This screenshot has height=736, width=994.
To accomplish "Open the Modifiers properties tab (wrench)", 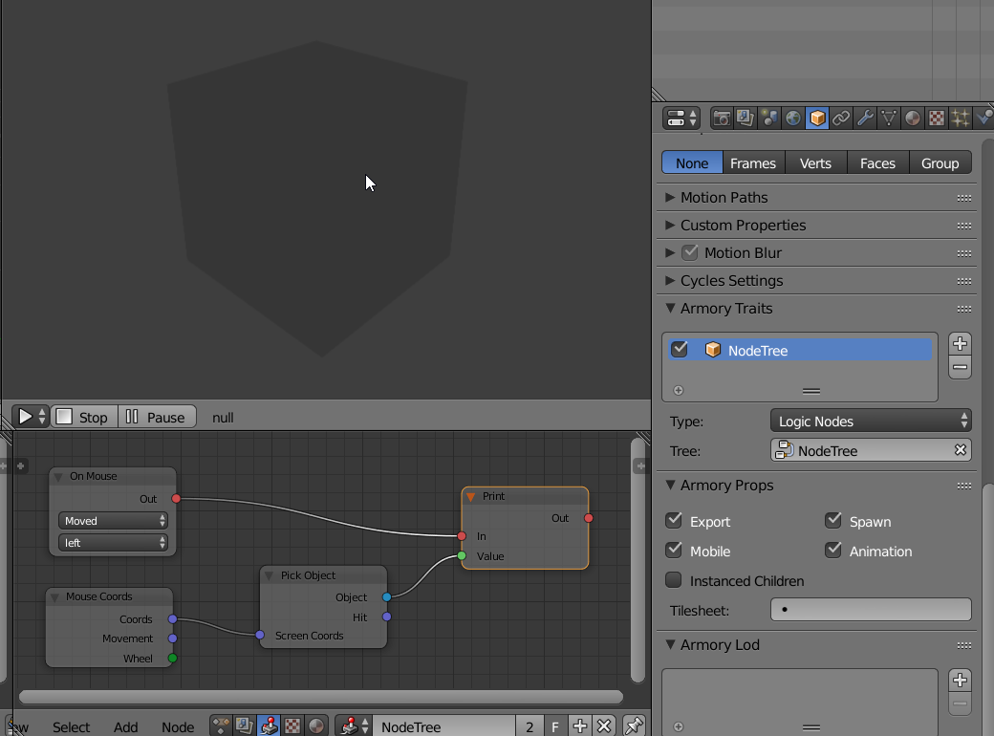I will click(x=865, y=118).
